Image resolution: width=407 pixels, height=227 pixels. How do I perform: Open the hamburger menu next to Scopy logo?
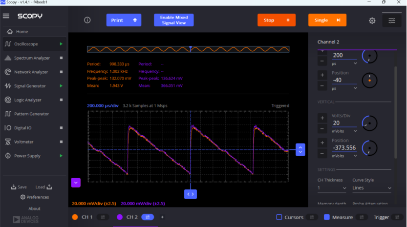click(x=6, y=16)
